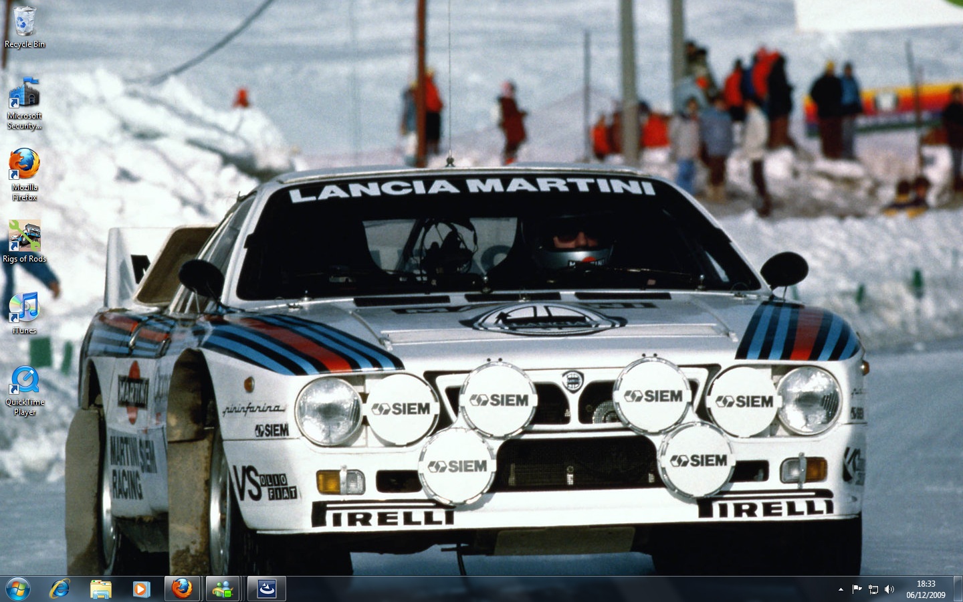Launch Windows Media Player from the taskbar

(140, 589)
